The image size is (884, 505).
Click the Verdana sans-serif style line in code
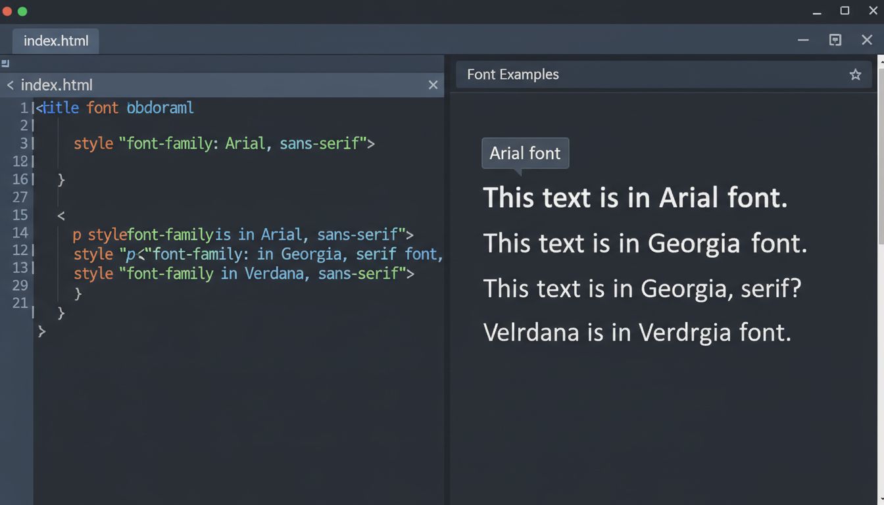pos(243,273)
